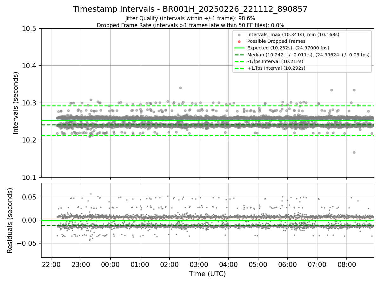This screenshot has width=381, height=285.
Task: Click the dashed green legend line for -1/fps Interval
Action: tap(239, 61)
